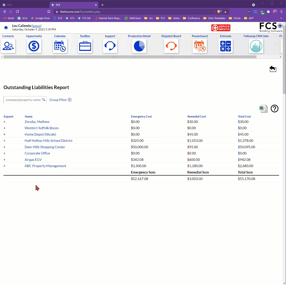Click the back arrow icon

pos(273,69)
